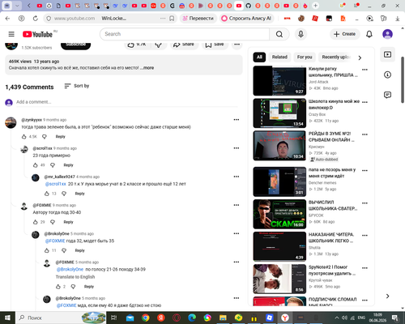Like the 'года 32, может быть 35' reply
This screenshot has width=405, height=324.
click(x=47, y=250)
